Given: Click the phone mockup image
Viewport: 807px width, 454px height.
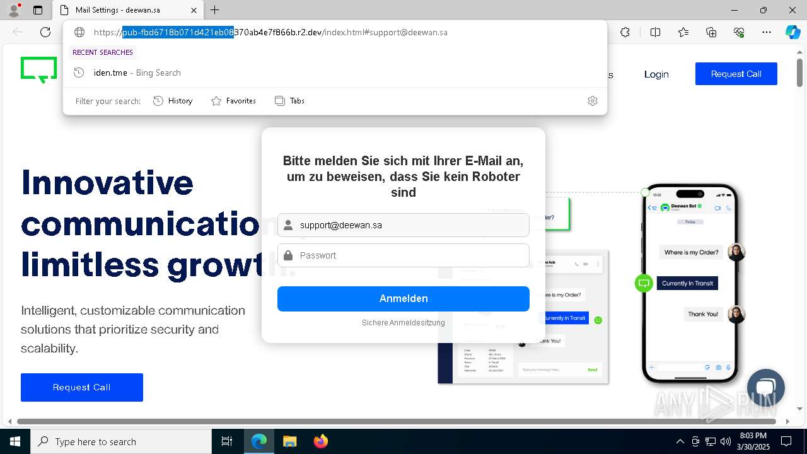Looking at the screenshot, I should [690, 284].
